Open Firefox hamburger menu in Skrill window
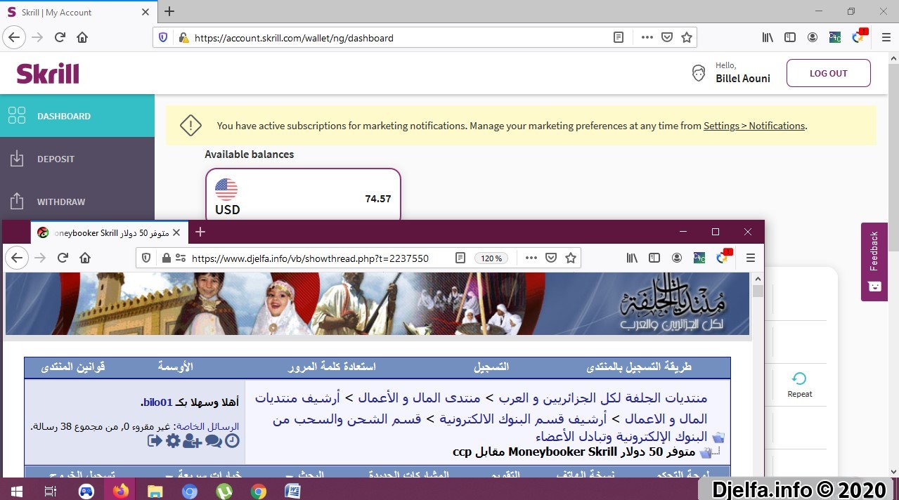The width and height of the screenshot is (899, 500). coord(886,38)
